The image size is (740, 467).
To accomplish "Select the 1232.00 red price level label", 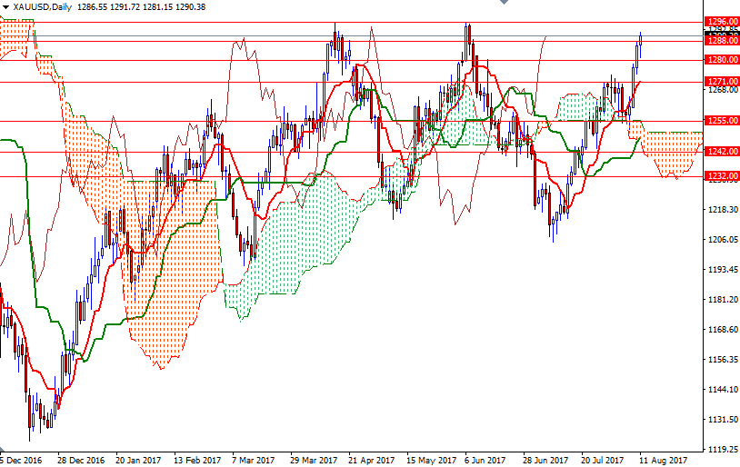I will click(721, 176).
